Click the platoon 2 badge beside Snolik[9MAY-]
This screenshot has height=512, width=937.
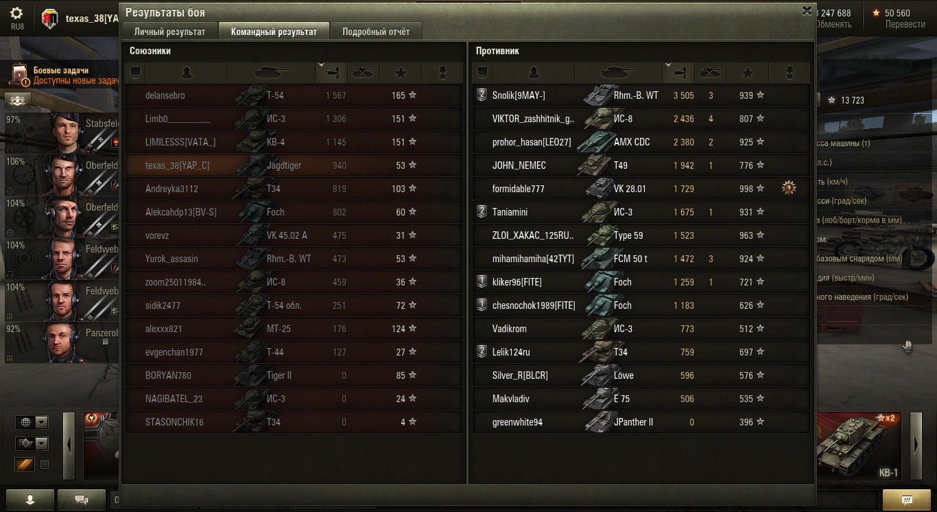(482, 95)
